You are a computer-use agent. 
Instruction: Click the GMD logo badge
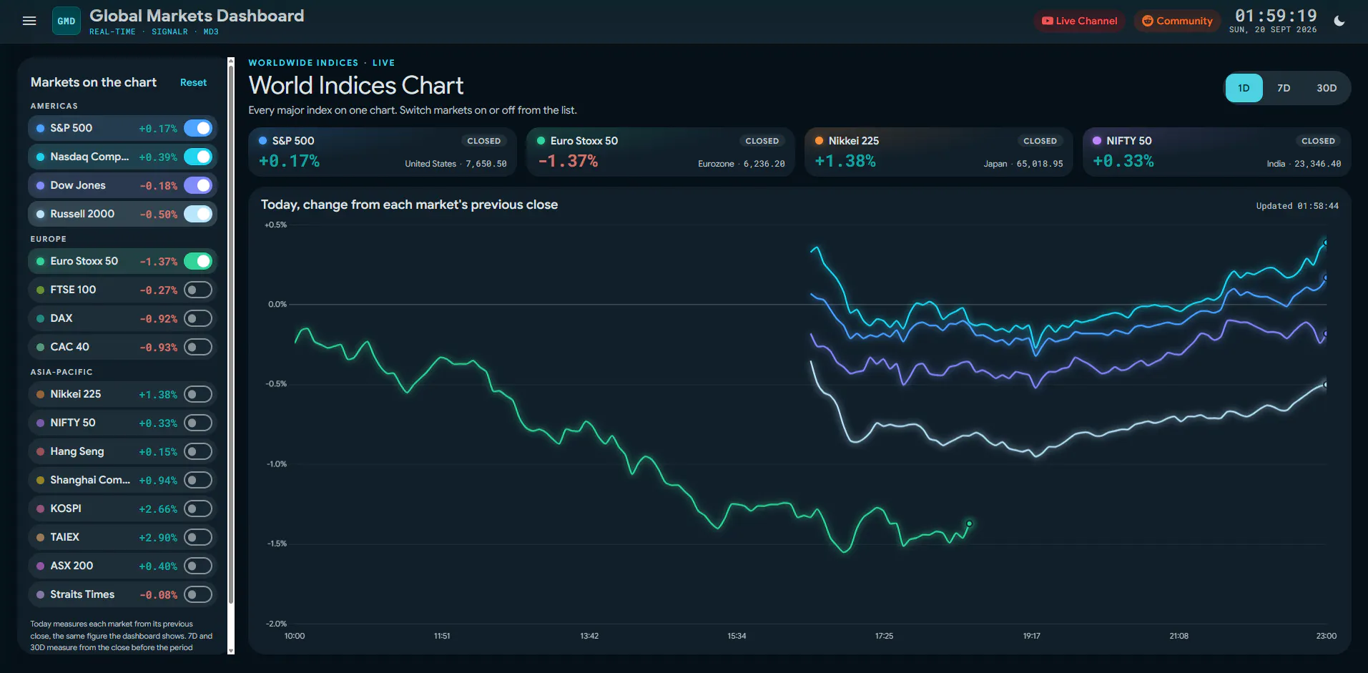pyautogui.click(x=67, y=21)
